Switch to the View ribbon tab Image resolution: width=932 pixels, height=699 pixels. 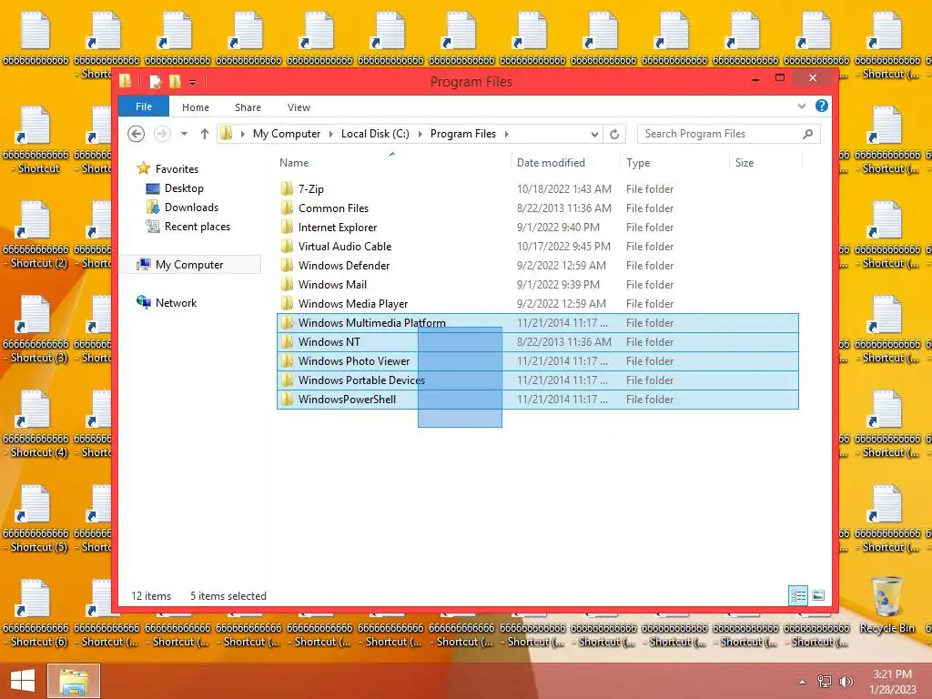click(x=299, y=107)
